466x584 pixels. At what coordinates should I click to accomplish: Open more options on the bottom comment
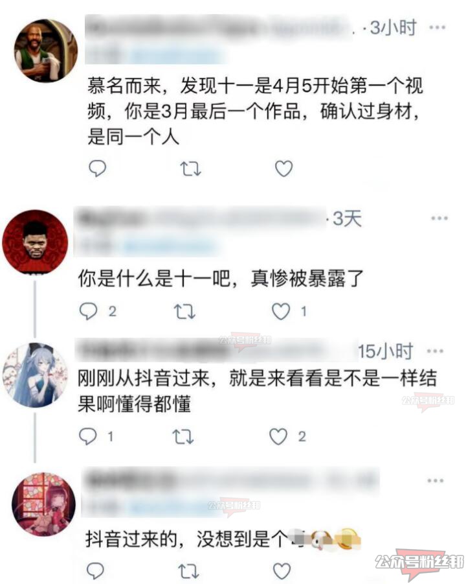click(436, 480)
